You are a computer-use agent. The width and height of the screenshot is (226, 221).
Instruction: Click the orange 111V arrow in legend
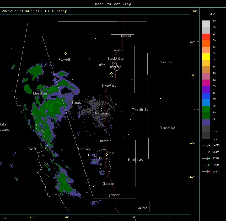206,152
